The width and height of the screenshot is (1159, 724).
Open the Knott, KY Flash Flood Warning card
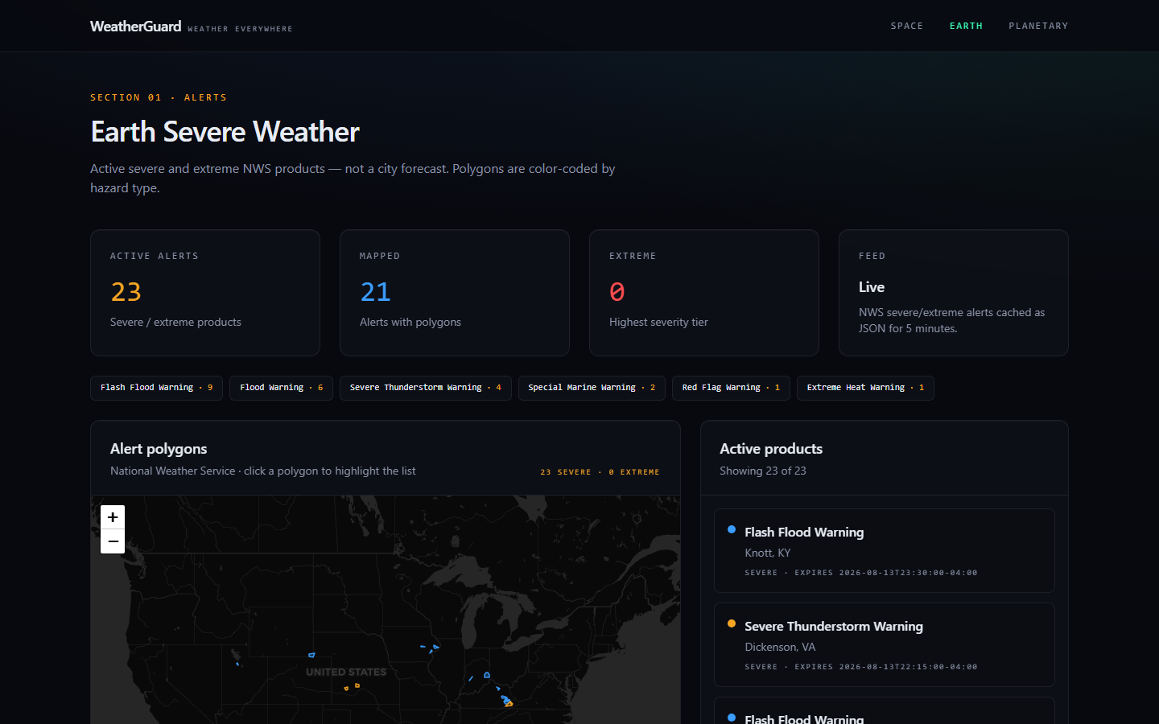pyautogui.click(x=884, y=550)
